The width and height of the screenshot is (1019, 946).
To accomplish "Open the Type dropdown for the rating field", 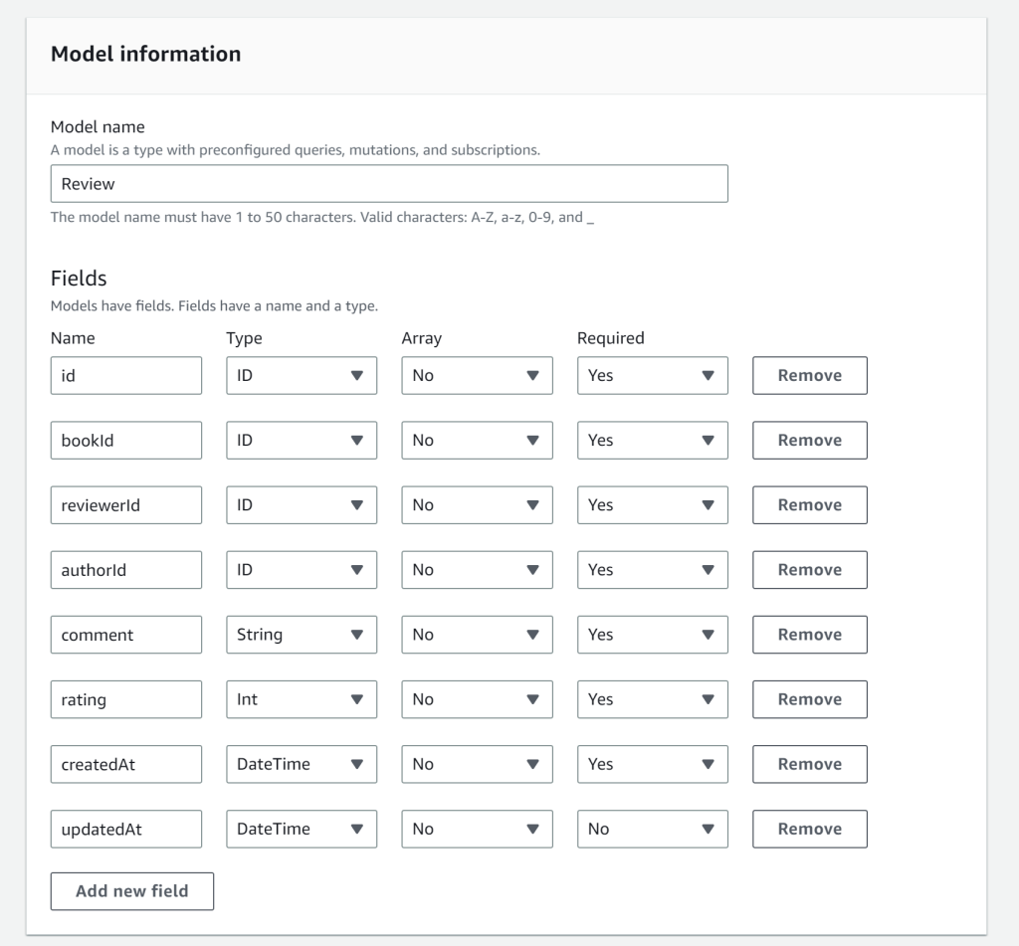I will pos(301,699).
